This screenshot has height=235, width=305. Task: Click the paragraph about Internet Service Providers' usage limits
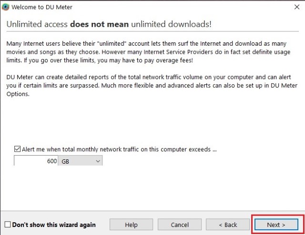(148, 52)
